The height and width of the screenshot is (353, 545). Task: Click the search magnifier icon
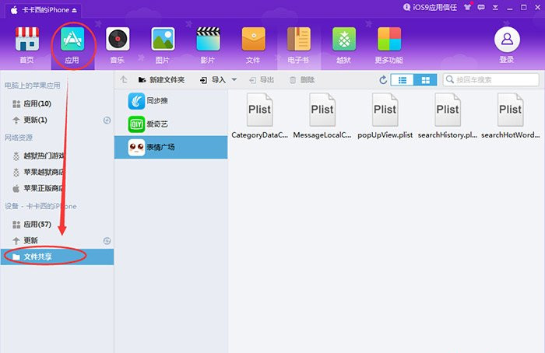click(x=450, y=79)
